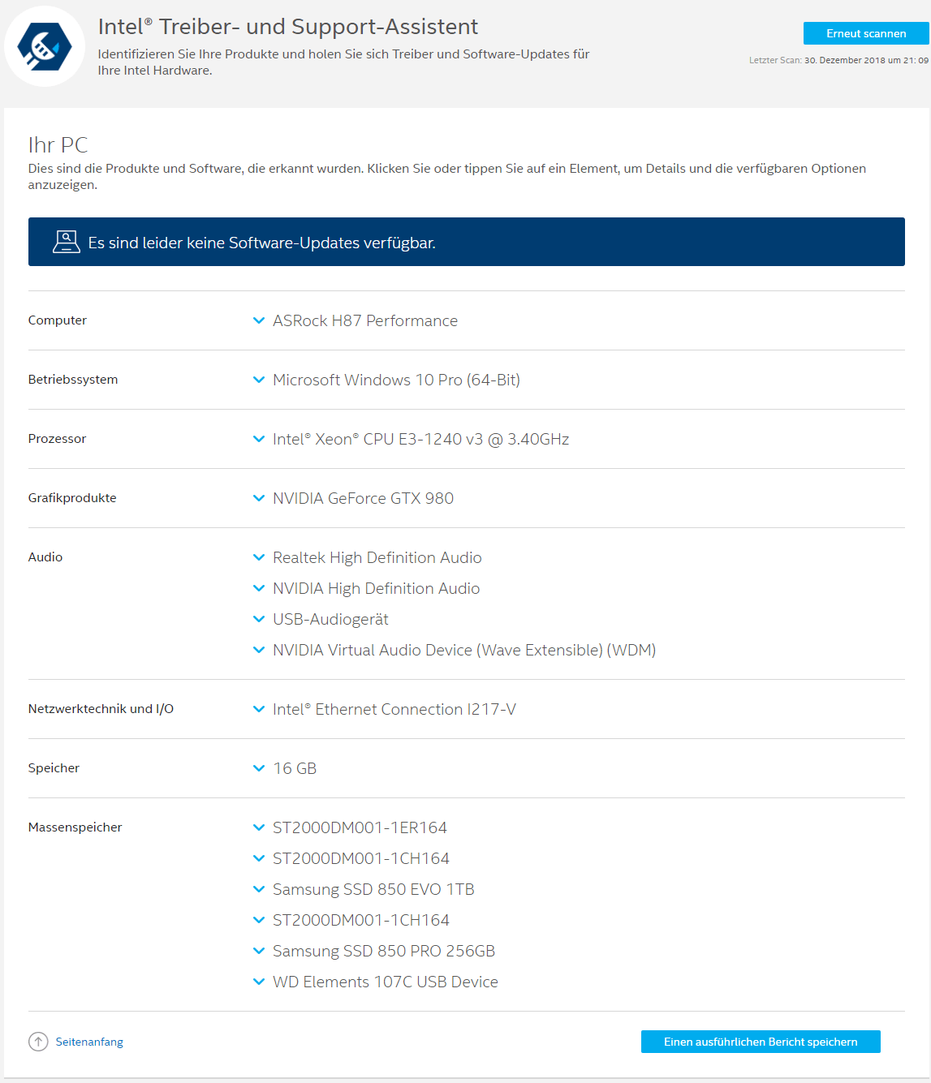Click the laptop icon in the blue banner

(x=66, y=242)
